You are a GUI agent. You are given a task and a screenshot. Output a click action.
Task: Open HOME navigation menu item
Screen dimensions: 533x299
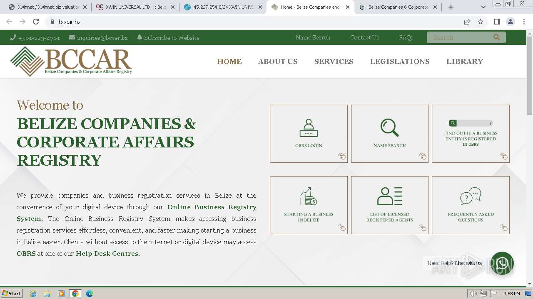pos(229,61)
